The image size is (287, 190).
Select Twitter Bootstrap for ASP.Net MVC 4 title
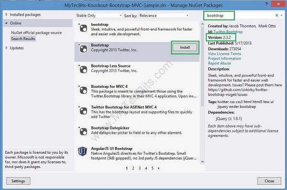124,107
